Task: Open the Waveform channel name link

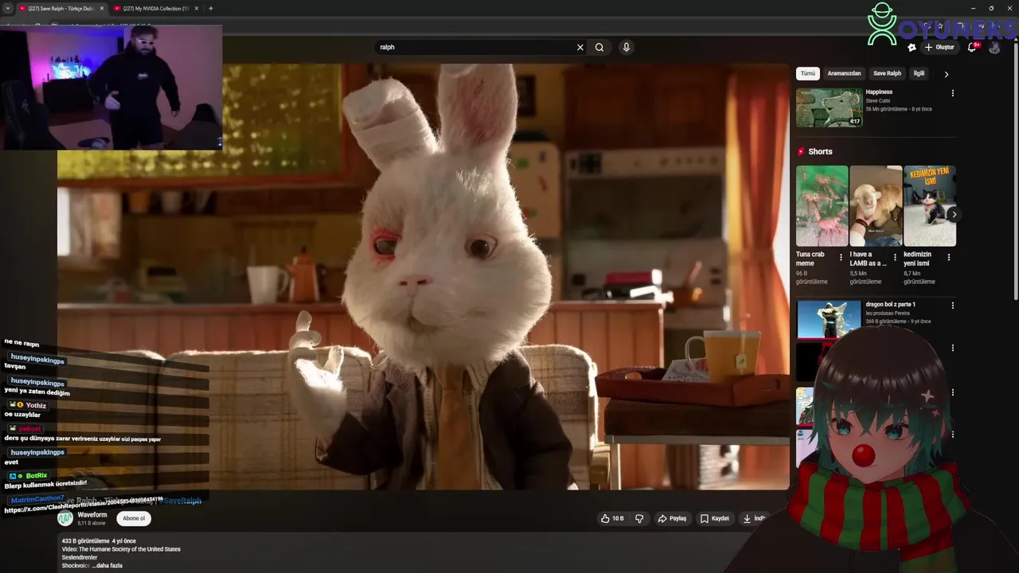Action: (x=92, y=515)
